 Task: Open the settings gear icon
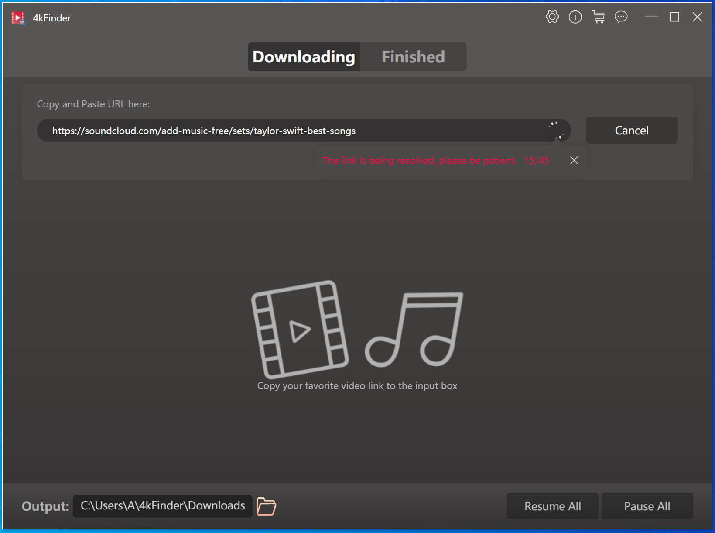552,17
